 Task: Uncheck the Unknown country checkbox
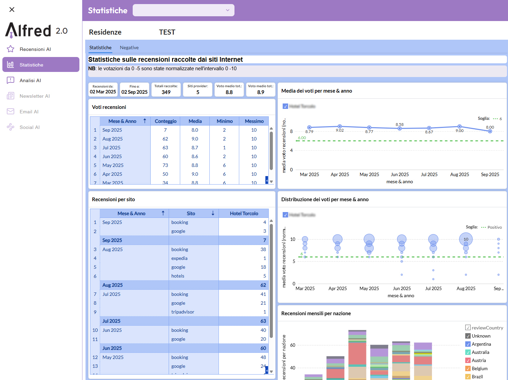(468, 336)
